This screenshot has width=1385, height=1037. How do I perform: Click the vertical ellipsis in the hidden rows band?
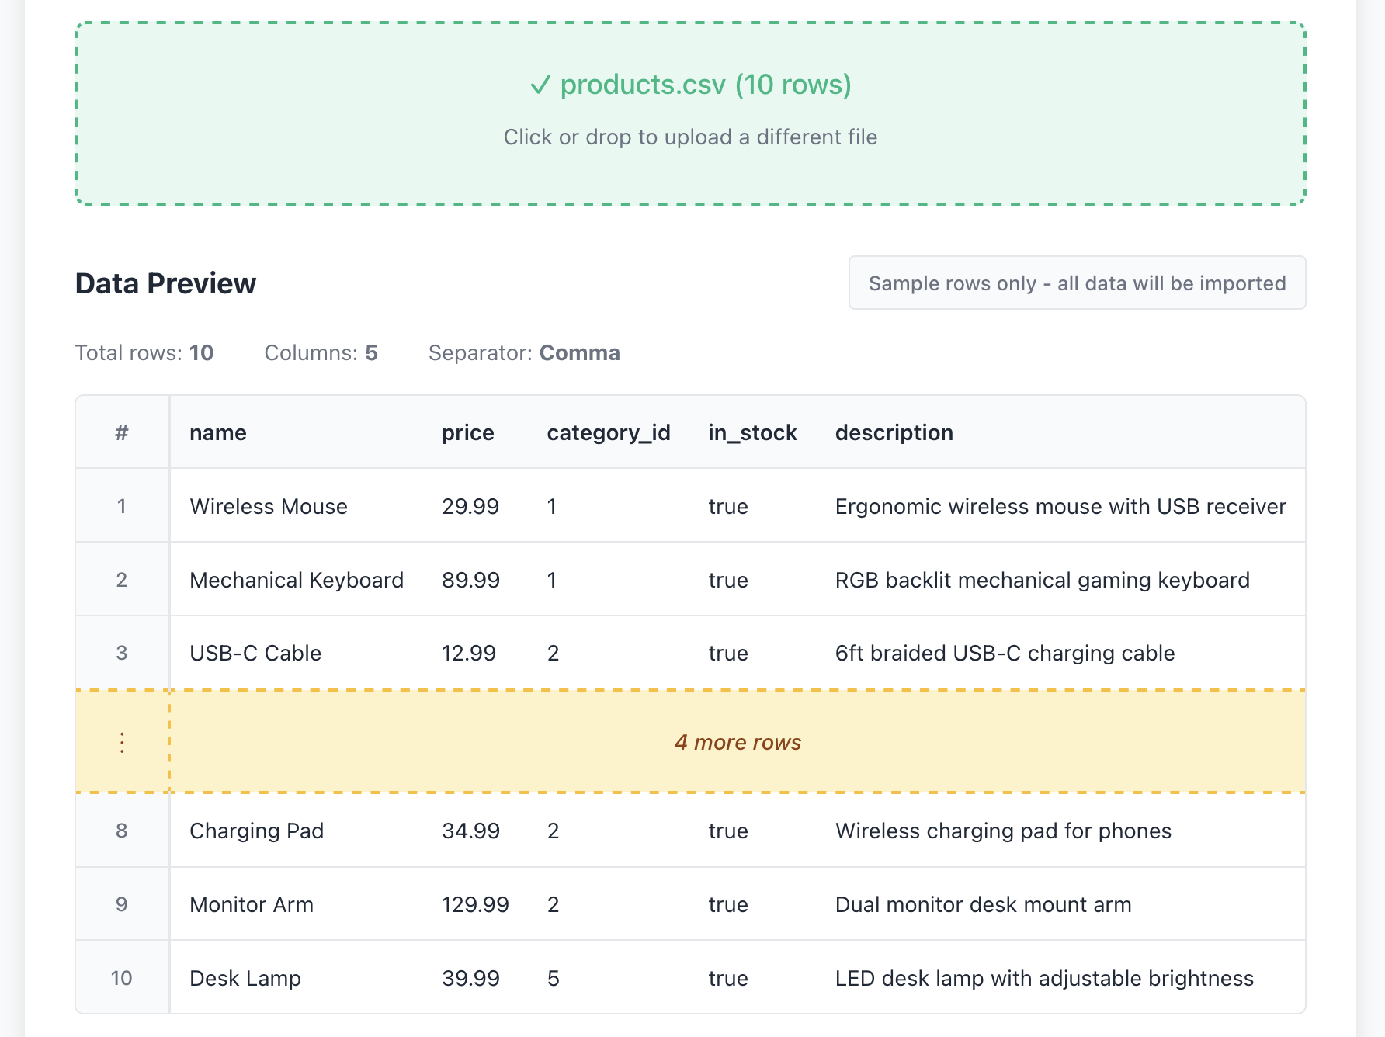click(122, 742)
